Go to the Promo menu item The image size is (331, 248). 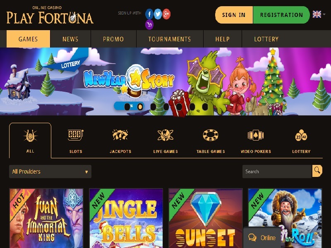113,39
